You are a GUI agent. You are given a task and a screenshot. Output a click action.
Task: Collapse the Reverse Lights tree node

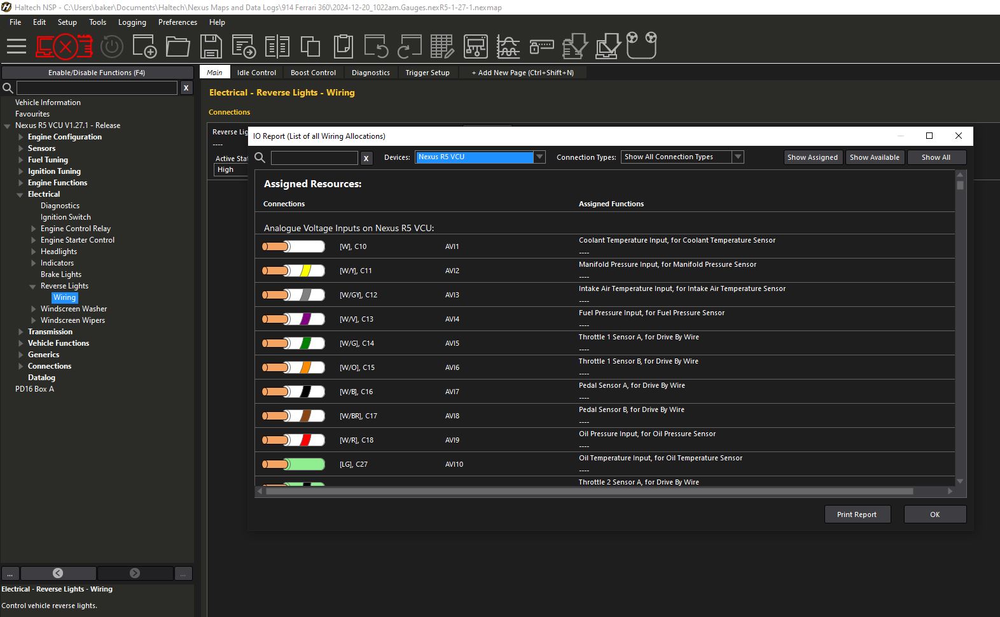coord(33,287)
